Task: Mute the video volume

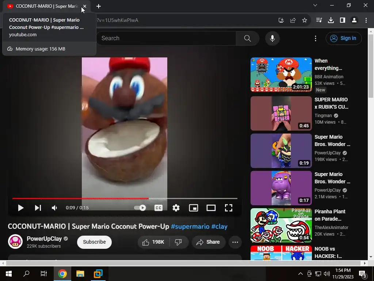Action: point(54,208)
